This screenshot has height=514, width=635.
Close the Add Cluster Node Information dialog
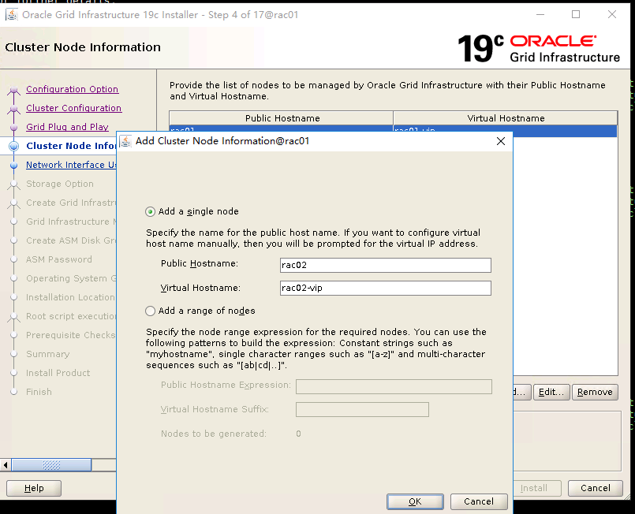click(501, 141)
